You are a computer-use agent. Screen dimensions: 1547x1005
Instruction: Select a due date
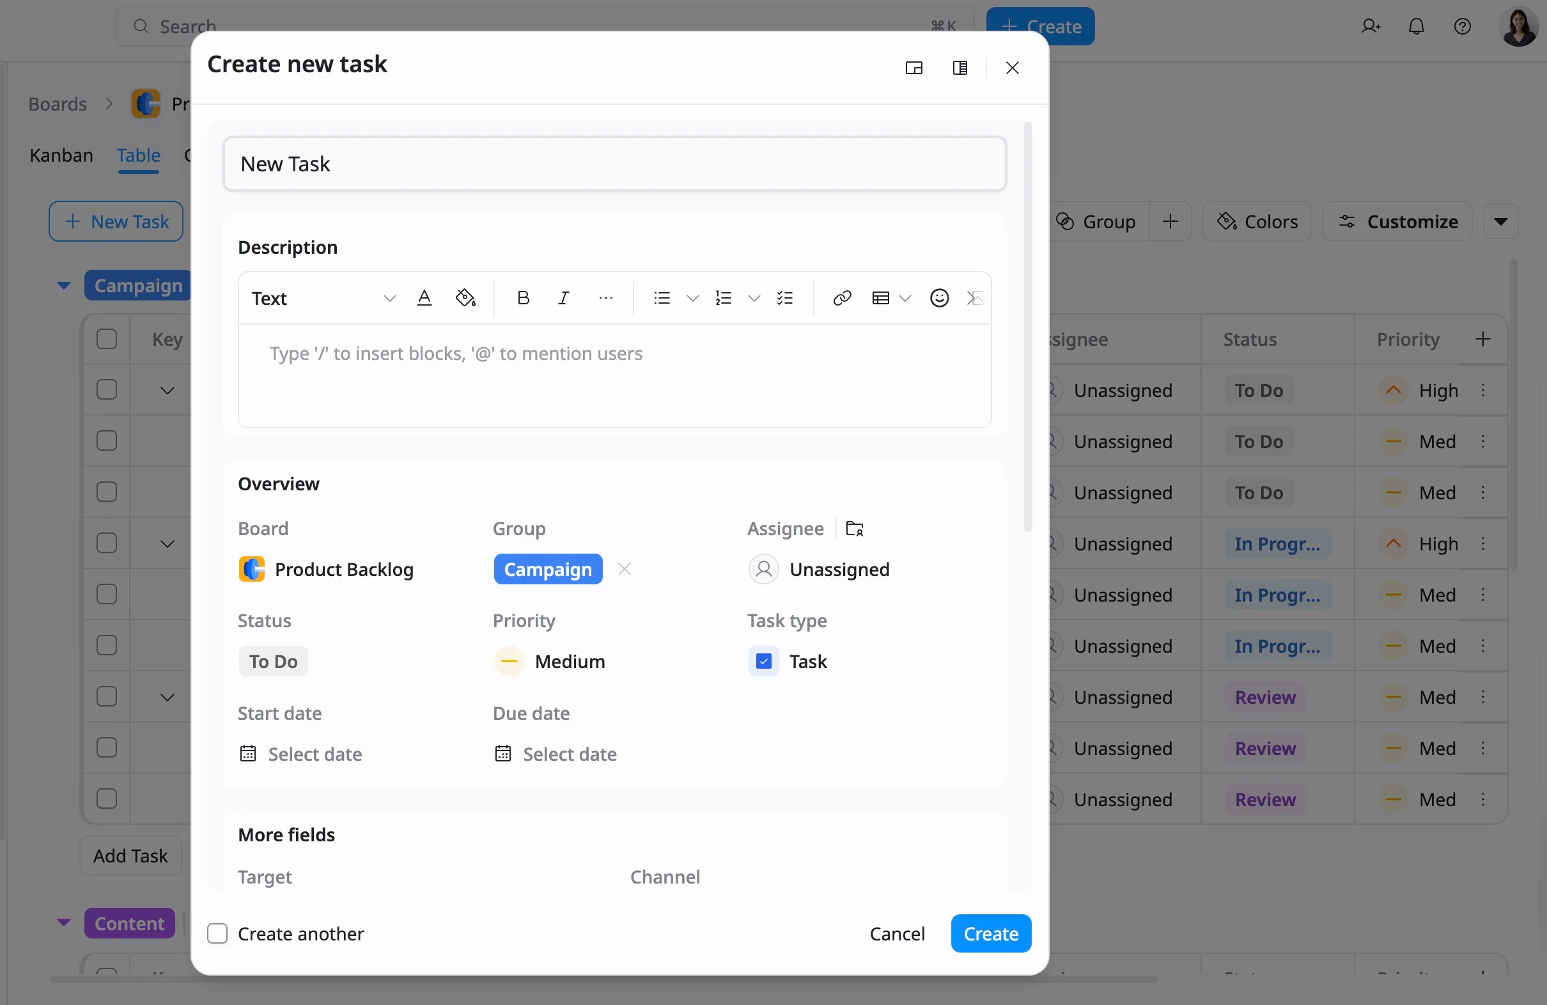[556, 754]
